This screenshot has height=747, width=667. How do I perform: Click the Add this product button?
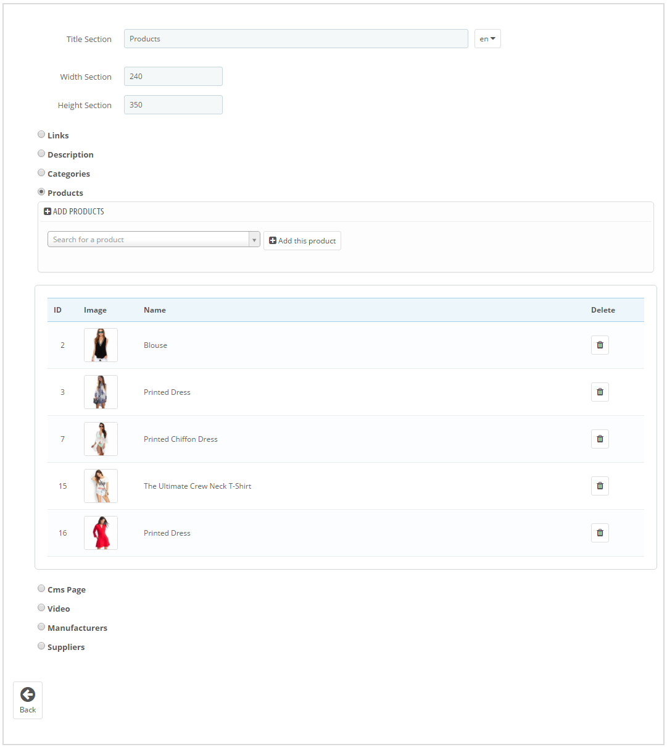click(x=302, y=240)
